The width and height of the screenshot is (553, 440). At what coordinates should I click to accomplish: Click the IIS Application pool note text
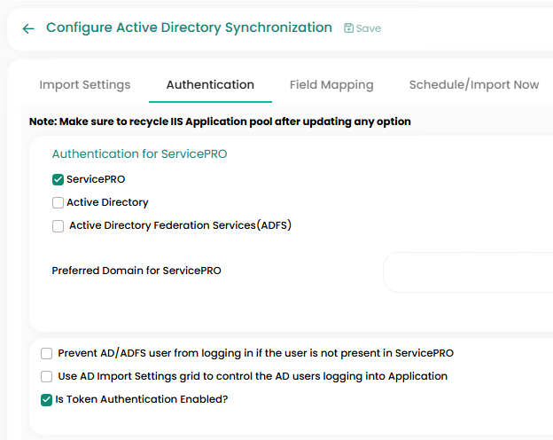[220, 122]
